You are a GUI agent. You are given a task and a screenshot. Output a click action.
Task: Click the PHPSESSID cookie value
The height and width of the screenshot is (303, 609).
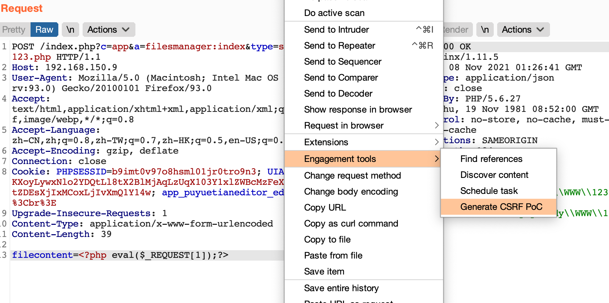(x=184, y=172)
